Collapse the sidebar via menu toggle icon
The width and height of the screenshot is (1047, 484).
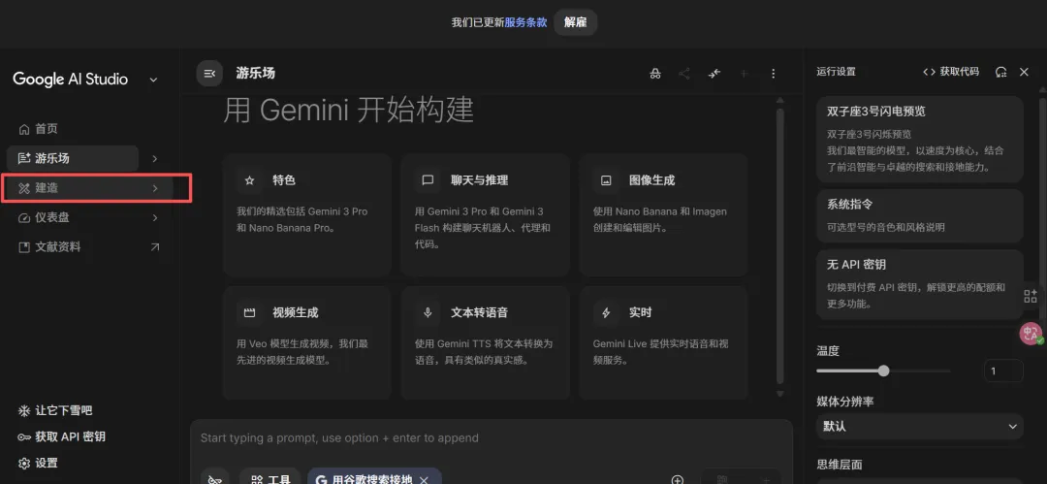(x=209, y=74)
